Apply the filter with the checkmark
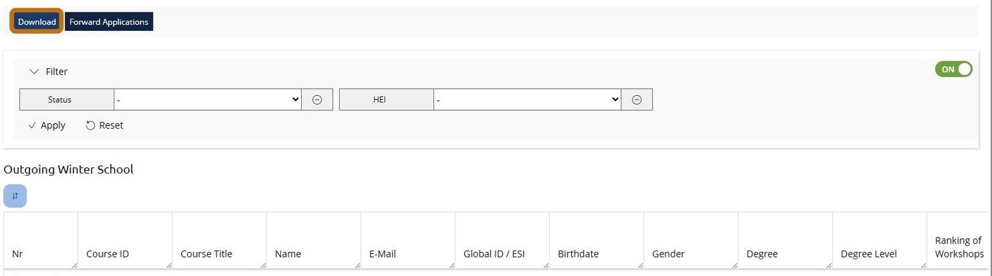This screenshot has height=276, width=992. click(47, 125)
